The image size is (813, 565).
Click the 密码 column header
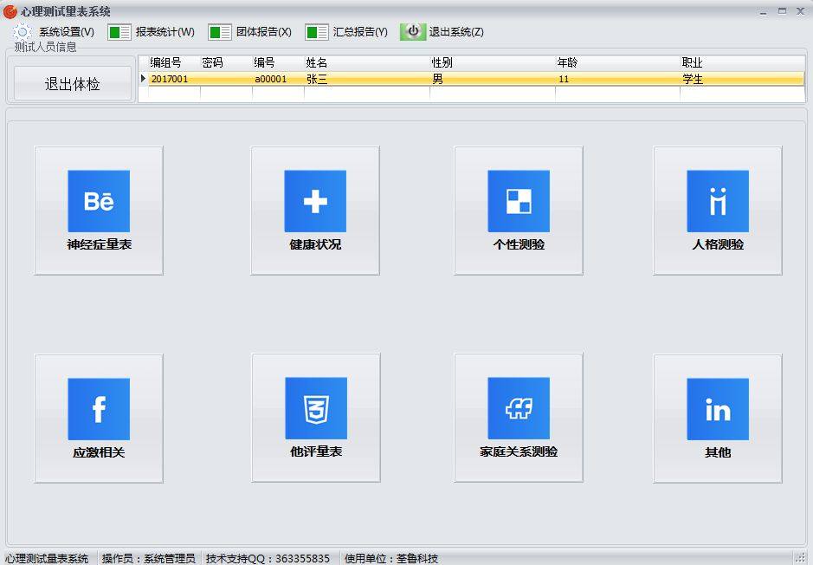coord(226,62)
